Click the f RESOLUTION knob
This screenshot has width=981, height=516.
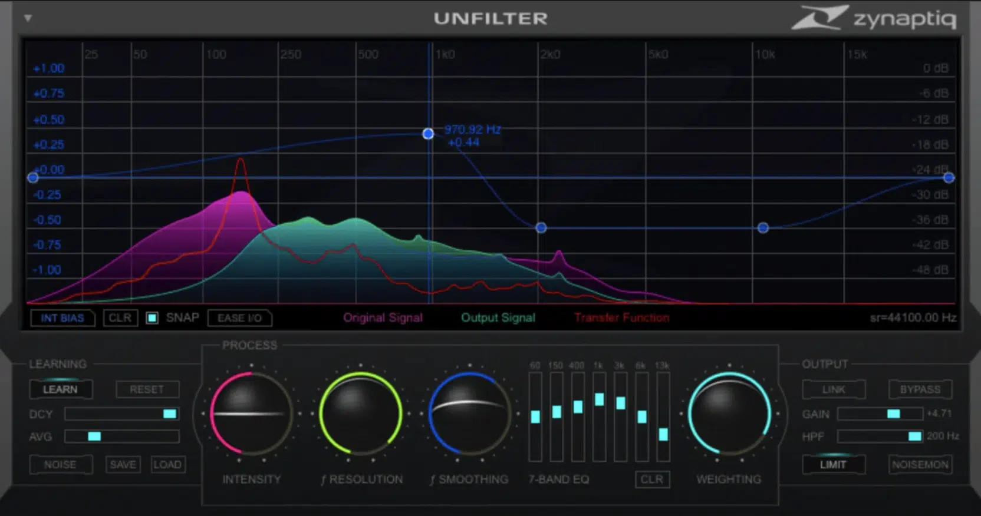click(361, 414)
